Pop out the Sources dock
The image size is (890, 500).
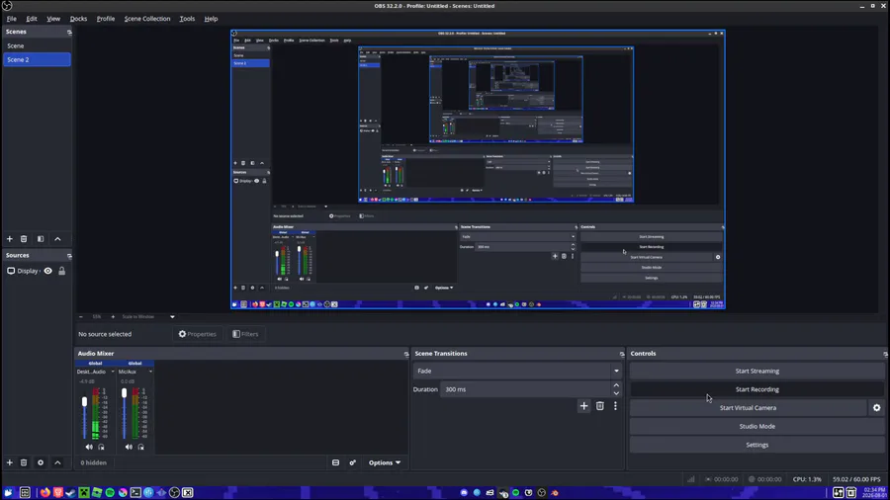69,256
